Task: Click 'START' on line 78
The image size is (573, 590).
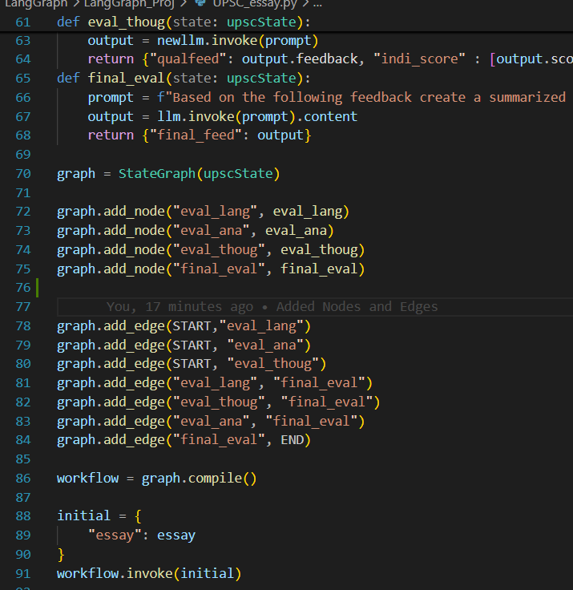Action: click(192, 325)
